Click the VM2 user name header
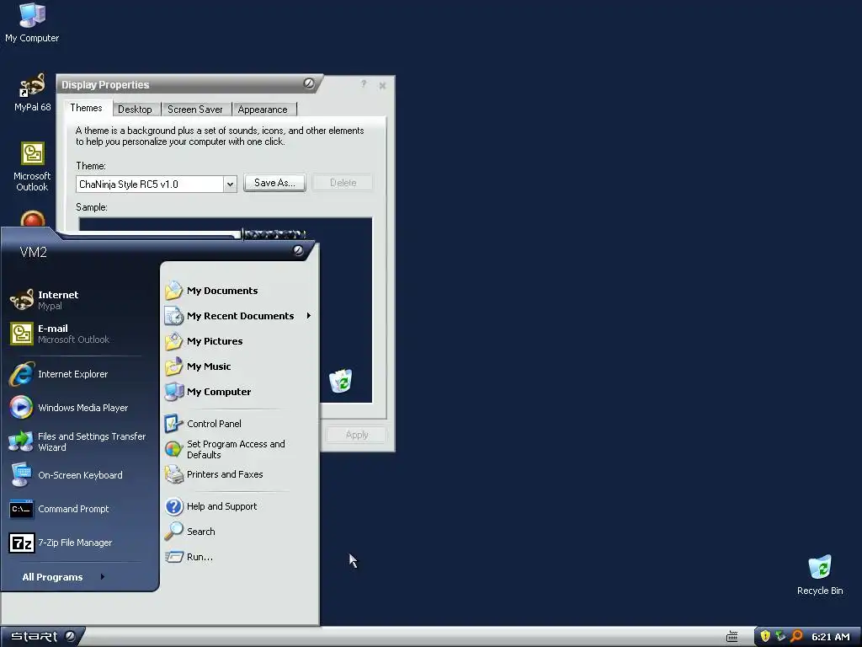Viewport: 862px width, 647px height. pyautogui.click(x=34, y=253)
